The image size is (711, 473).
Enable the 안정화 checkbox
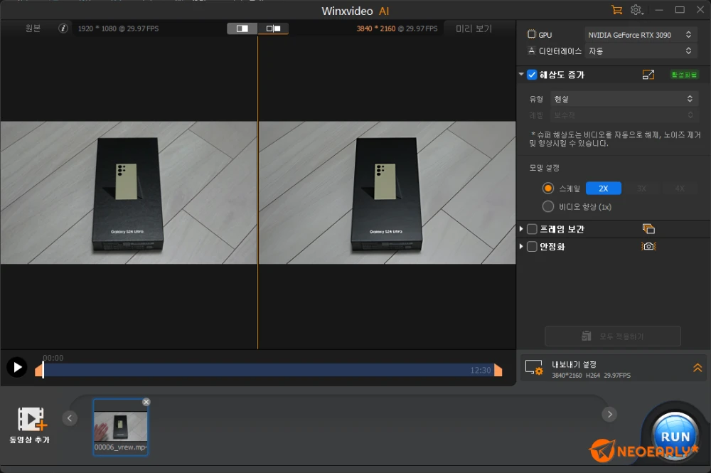[x=532, y=246]
